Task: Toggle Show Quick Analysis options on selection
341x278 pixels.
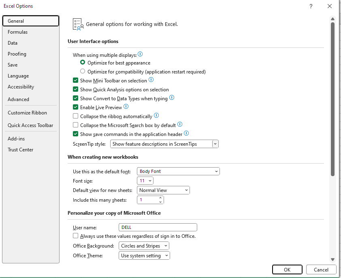Action: pyautogui.click(x=75, y=89)
